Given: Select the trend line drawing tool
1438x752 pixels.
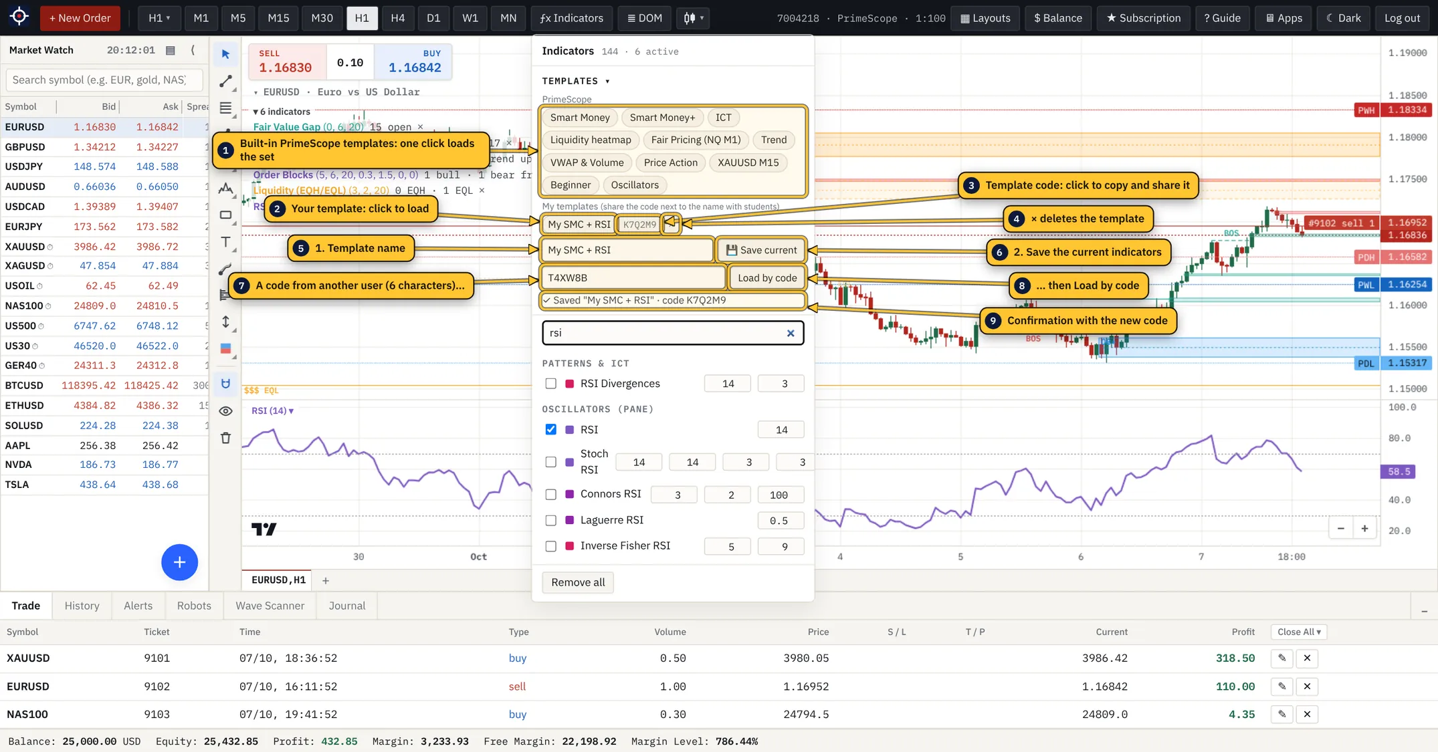Looking at the screenshot, I should pos(225,82).
